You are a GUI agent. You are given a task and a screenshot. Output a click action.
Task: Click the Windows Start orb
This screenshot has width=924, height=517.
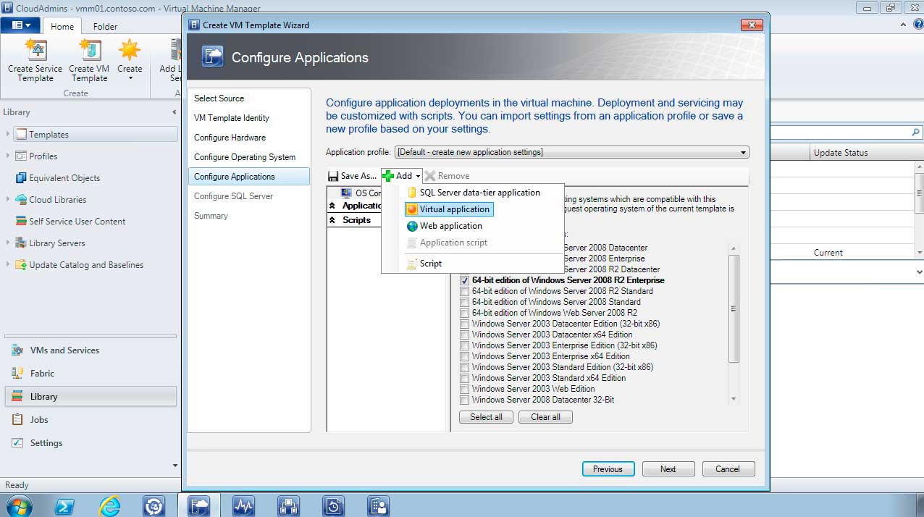pos(18,505)
